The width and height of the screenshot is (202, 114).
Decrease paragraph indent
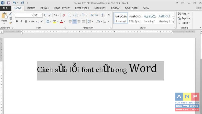tap(92, 15)
